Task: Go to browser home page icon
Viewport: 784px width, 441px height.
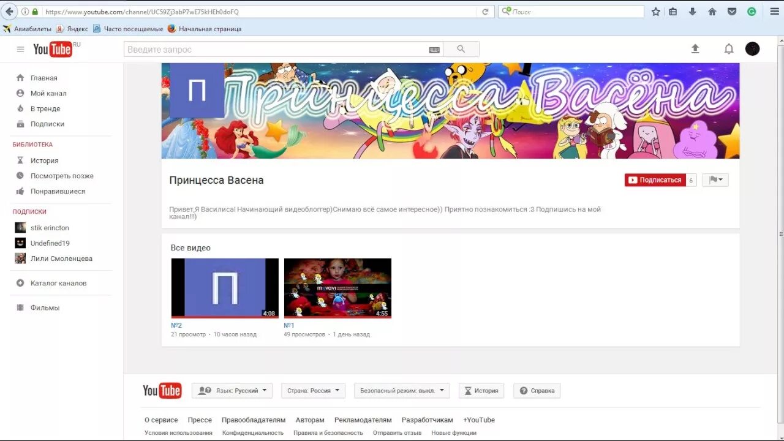Action: [x=712, y=12]
